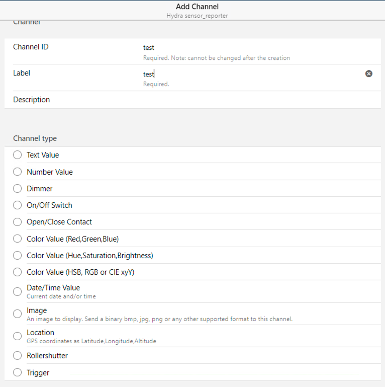Clear the Label field with X icon
This screenshot has width=385, height=387.
pos(369,73)
